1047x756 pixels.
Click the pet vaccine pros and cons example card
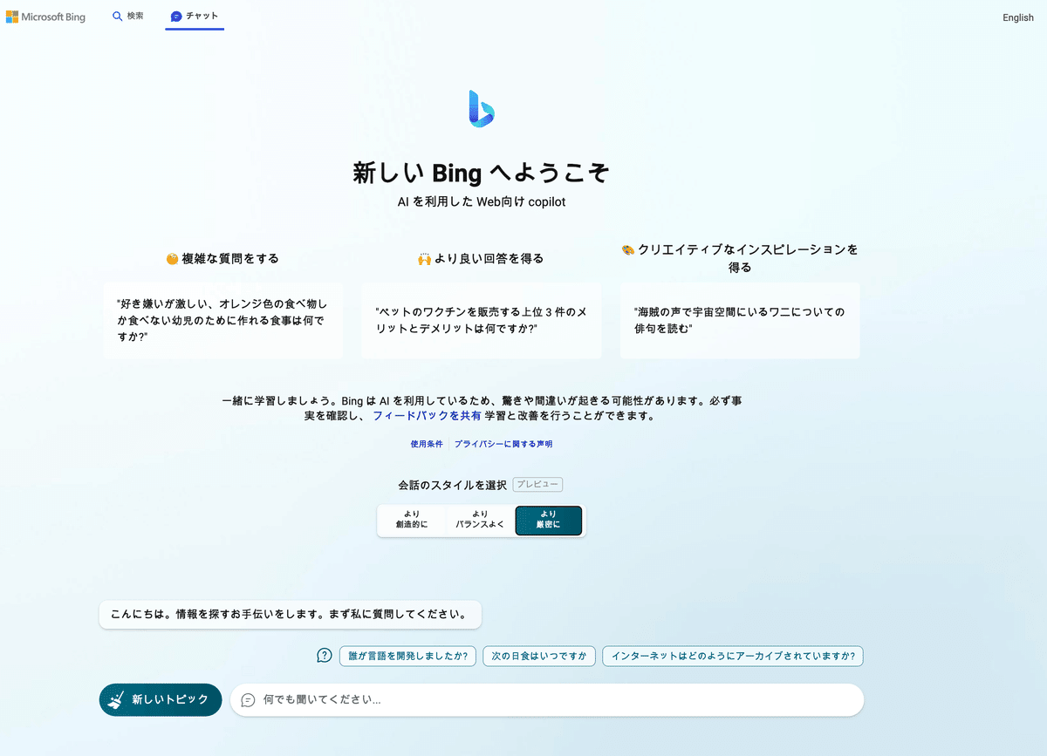pyautogui.click(x=482, y=320)
